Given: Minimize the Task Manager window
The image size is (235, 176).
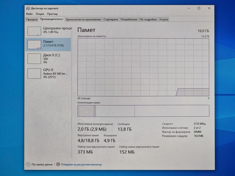Looking at the screenshot, I should tap(189, 8).
